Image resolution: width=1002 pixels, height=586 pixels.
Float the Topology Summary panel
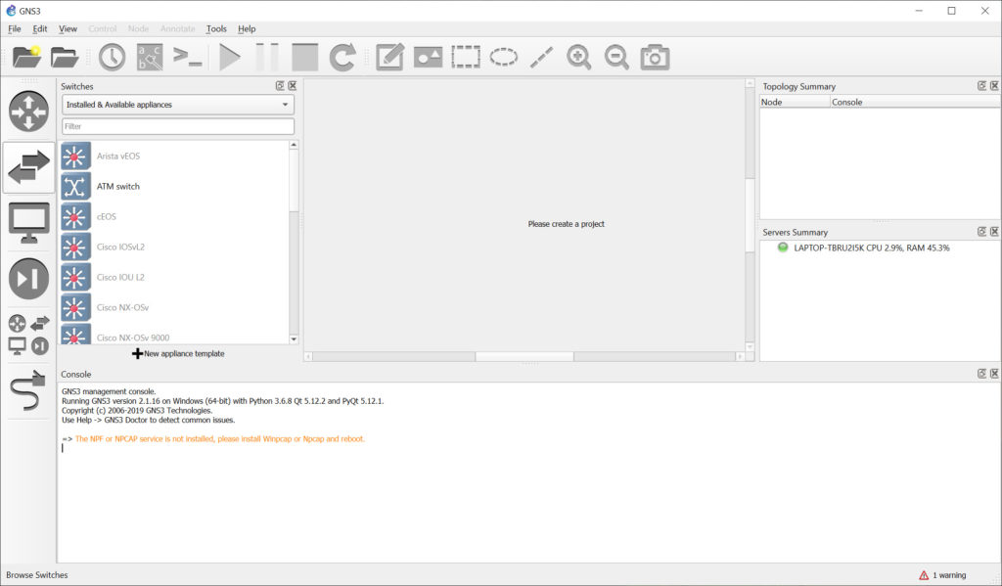(982, 86)
